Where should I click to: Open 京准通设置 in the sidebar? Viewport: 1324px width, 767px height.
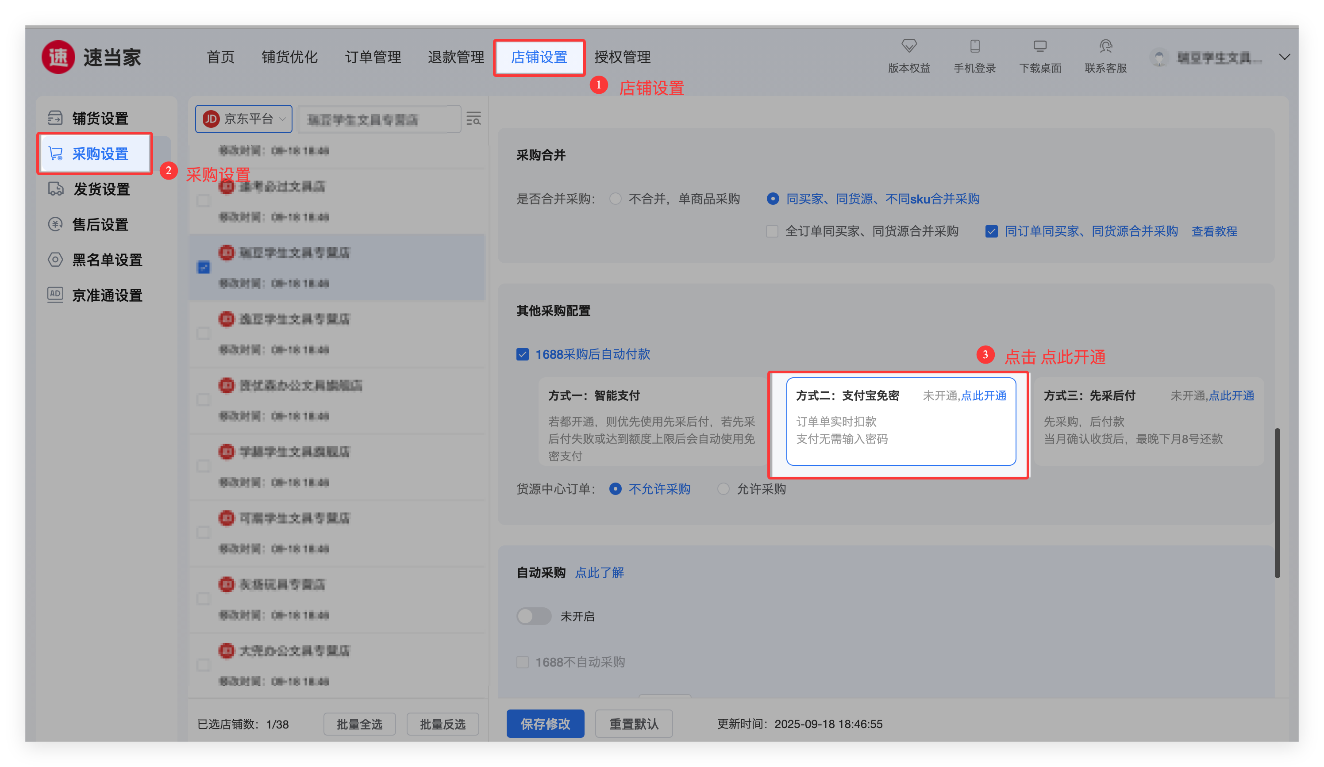(107, 295)
